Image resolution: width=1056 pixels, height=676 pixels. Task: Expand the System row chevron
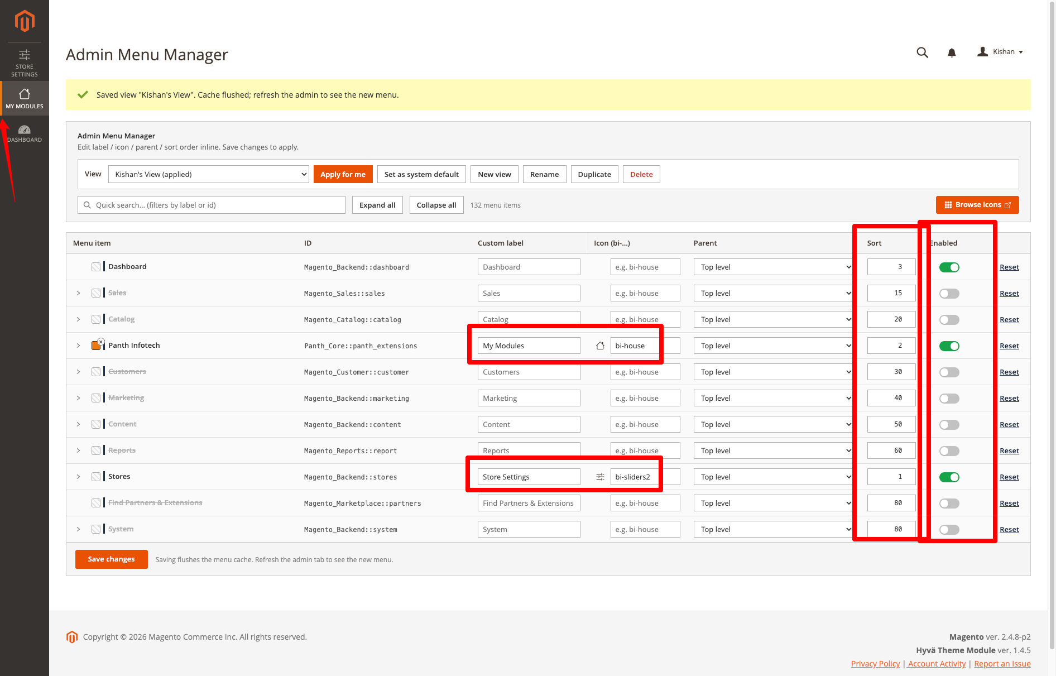[78, 529]
